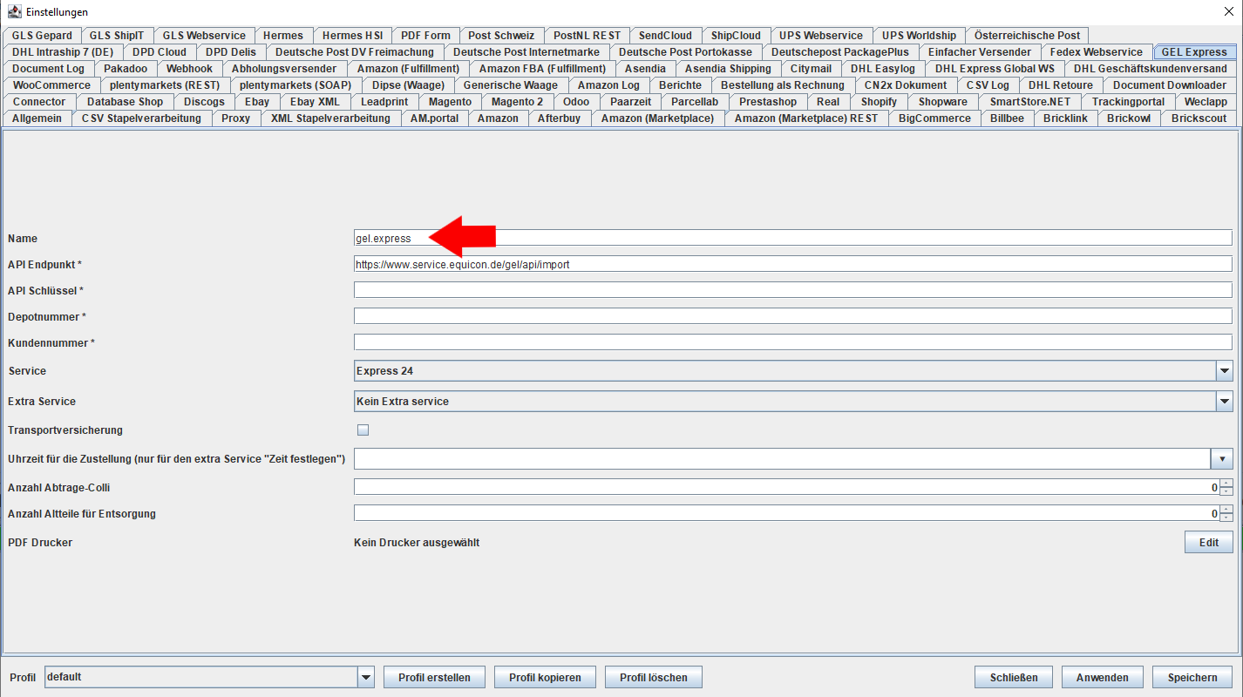1243x697 pixels.
Task: Select the Pakadoo tab
Action: pos(126,69)
